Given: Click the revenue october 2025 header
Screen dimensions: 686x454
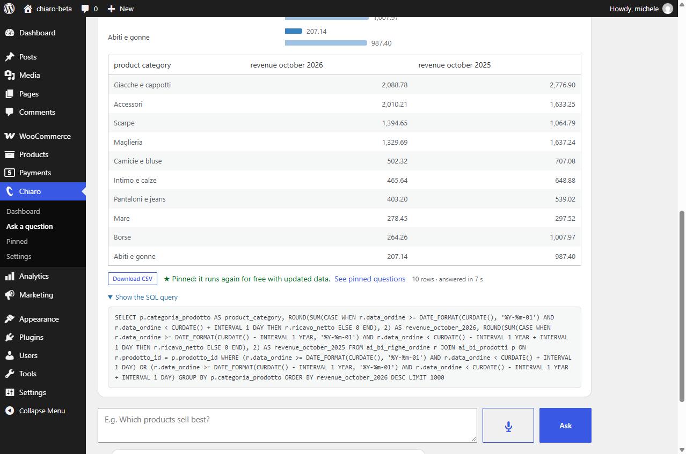Looking at the screenshot, I should tap(455, 65).
